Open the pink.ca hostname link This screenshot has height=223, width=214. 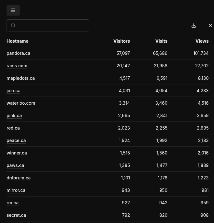click(x=14, y=116)
